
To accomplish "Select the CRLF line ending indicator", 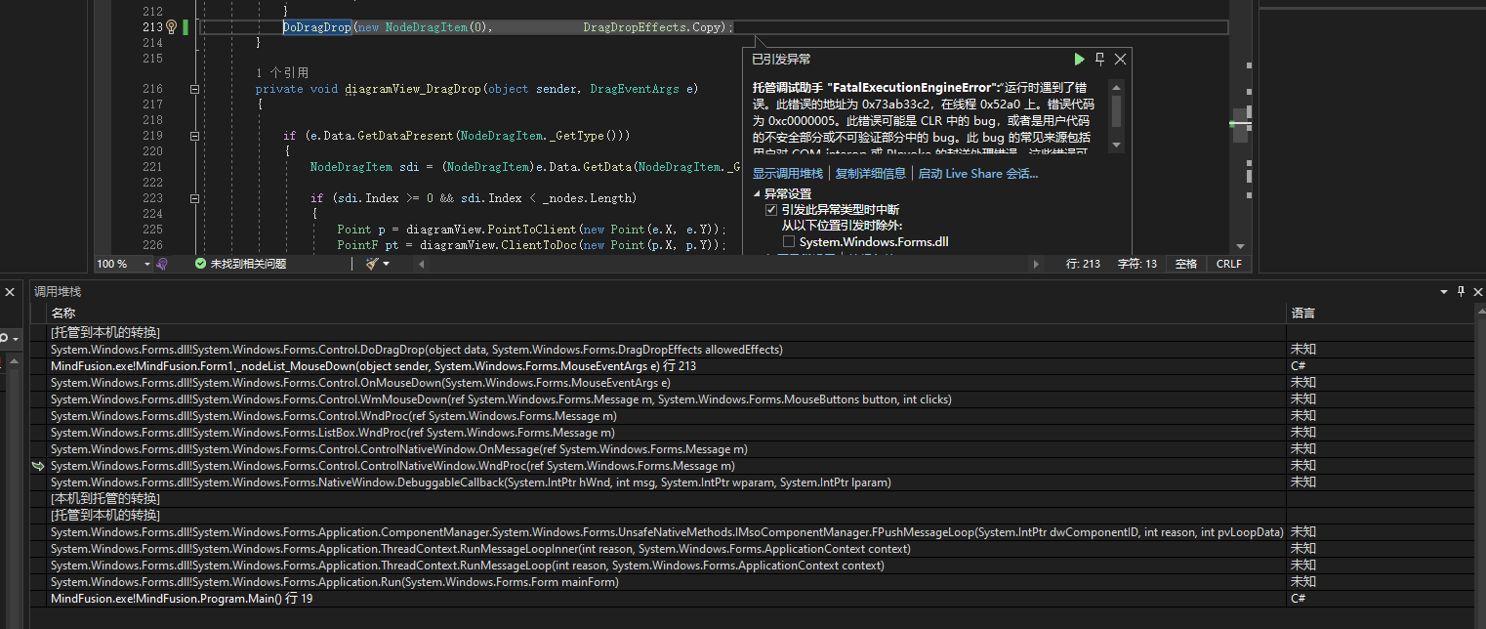I will pyautogui.click(x=1228, y=264).
